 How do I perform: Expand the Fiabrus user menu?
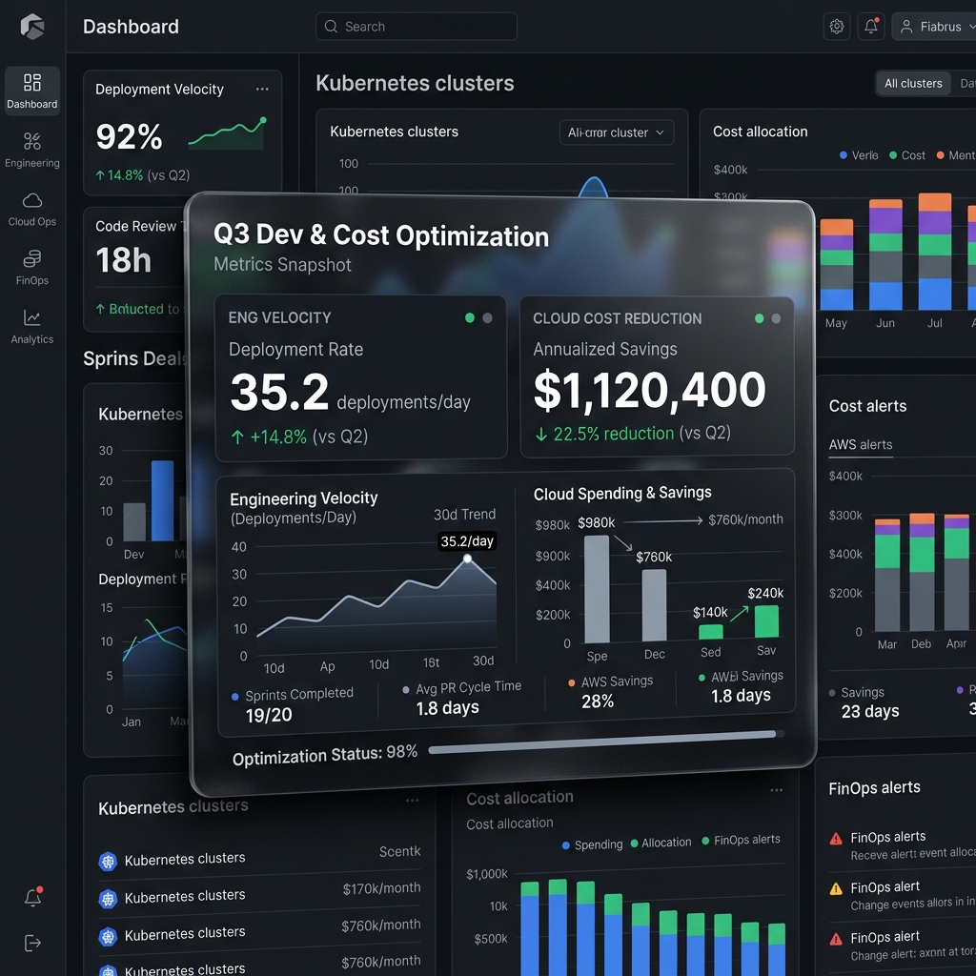[936, 27]
